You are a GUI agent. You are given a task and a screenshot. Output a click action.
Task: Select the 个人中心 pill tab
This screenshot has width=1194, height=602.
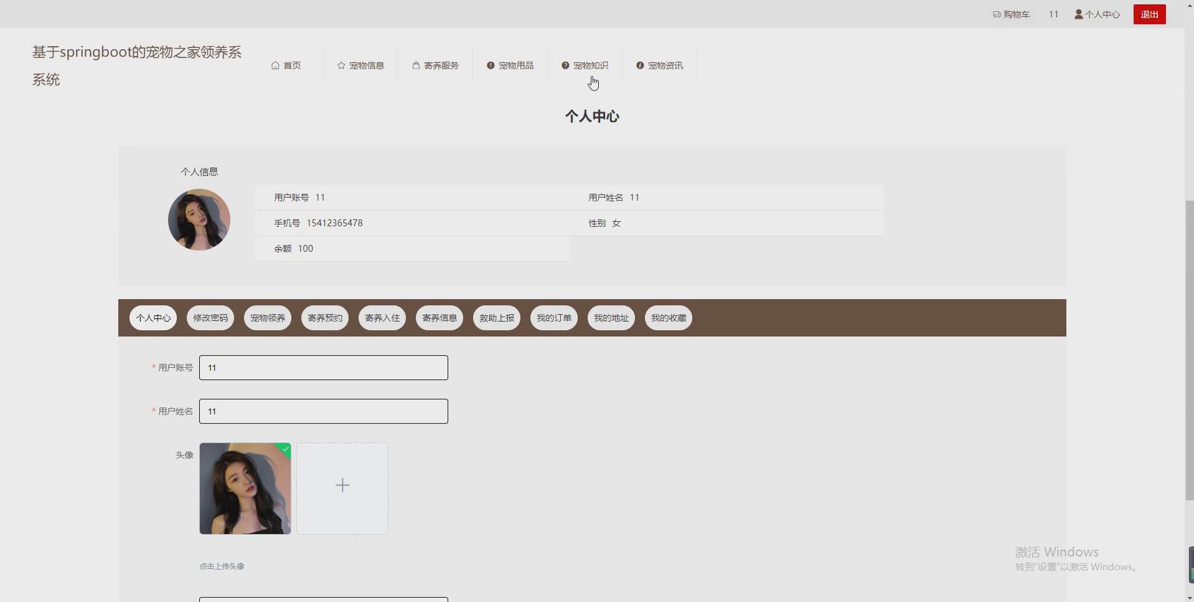click(153, 318)
